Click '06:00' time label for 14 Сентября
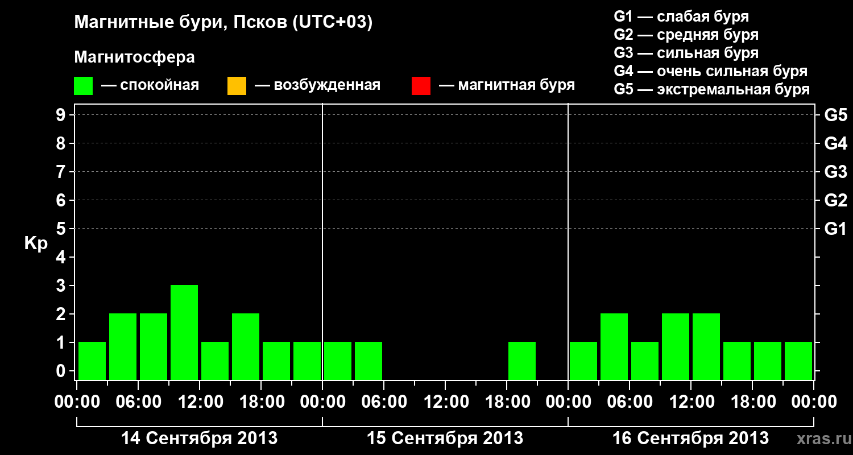Image resolution: width=853 pixels, height=455 pixels. [138, 402]
